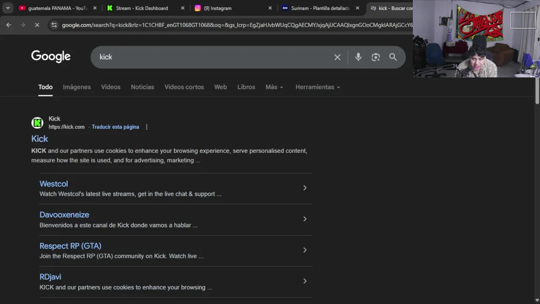Open the three-dot menu of Kick result
This screenshot has height=304, width=540.
pyautogui.click(x=146, y=127)
